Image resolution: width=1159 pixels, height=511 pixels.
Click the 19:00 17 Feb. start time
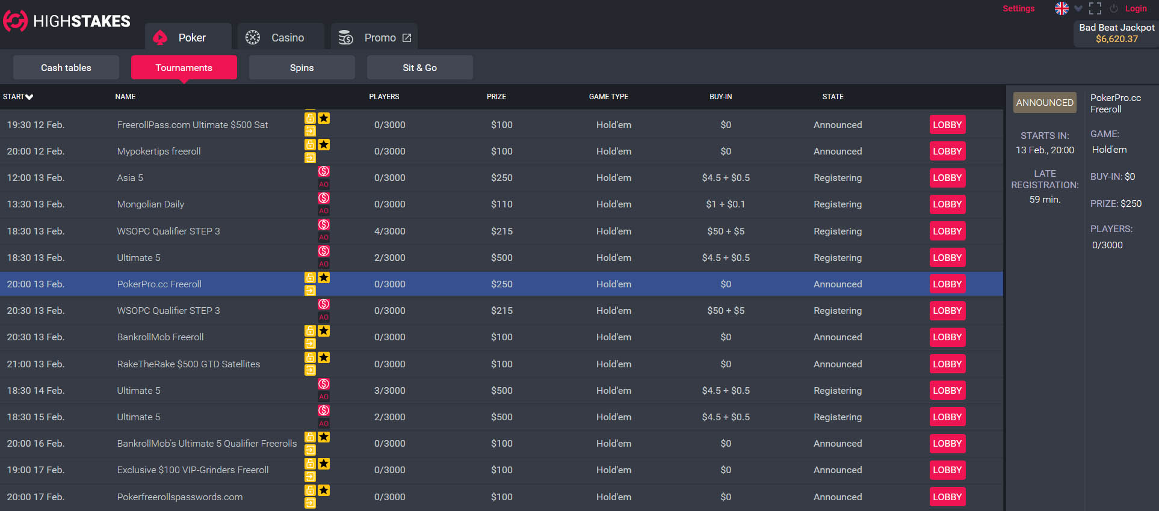pyautogui.click(x=36, y=470)
